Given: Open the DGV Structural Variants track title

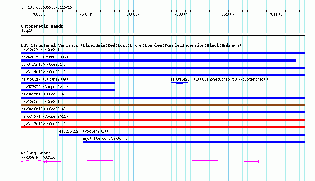Looking at the screenshot, I should pos(131,45).
